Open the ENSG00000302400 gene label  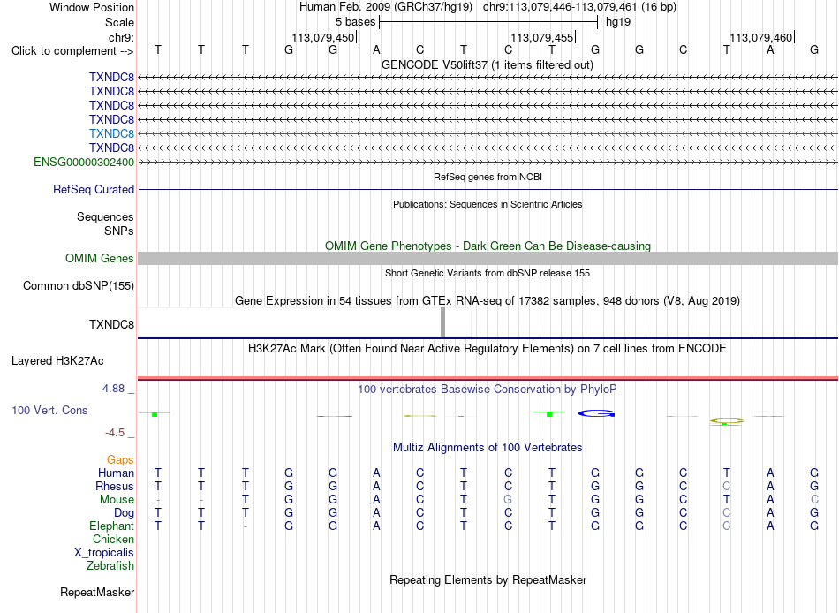(84, 162)
